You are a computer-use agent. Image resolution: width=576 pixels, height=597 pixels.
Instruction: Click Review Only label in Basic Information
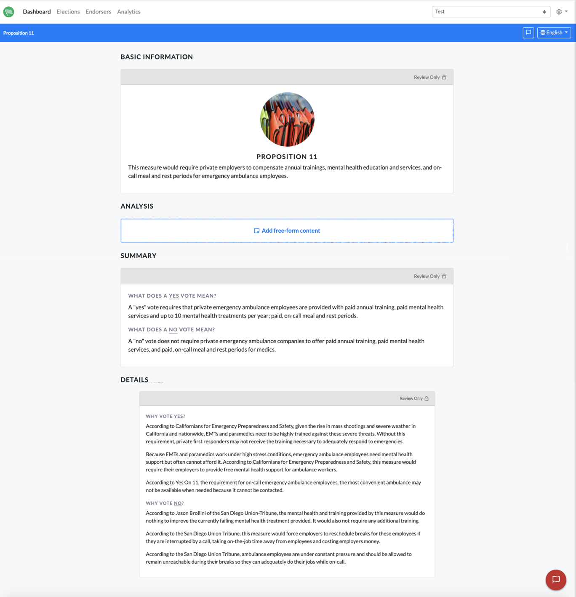pos(427,77)
